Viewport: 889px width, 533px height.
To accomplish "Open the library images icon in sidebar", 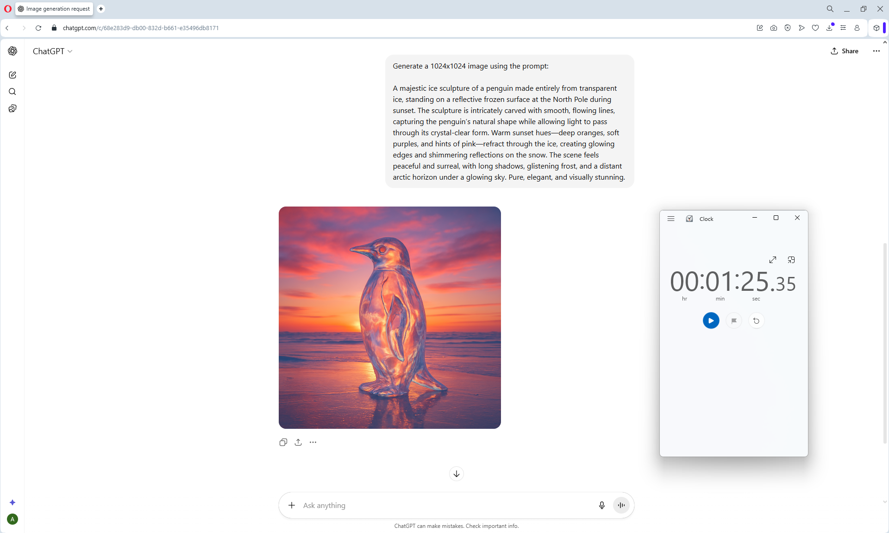I will [x=13, y=108].
